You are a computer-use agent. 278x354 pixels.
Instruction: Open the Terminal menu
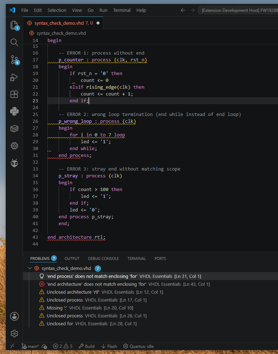click(122, 10)
